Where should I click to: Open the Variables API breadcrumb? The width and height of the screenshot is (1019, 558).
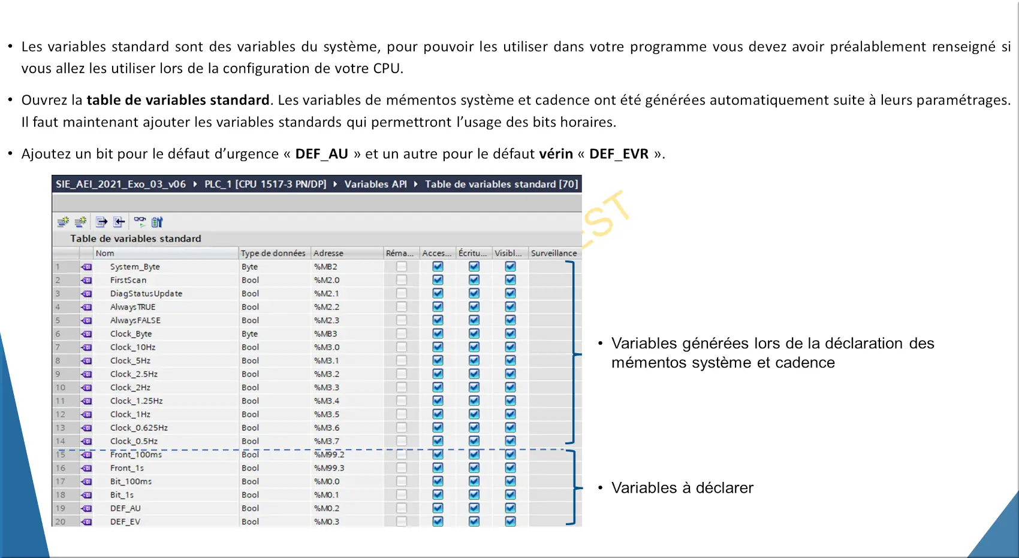pyautogui.click(x=375, y=184)
